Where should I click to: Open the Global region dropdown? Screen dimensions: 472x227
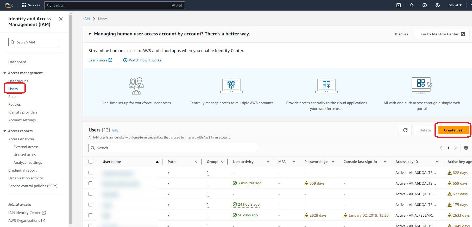[x=455, y=5]
